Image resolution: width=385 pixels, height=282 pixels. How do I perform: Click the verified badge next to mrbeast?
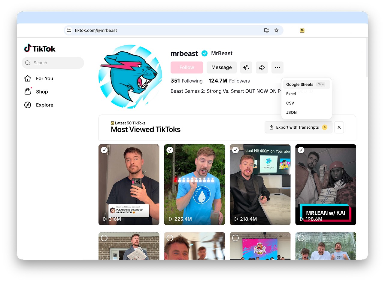click(x=205, y=54)
